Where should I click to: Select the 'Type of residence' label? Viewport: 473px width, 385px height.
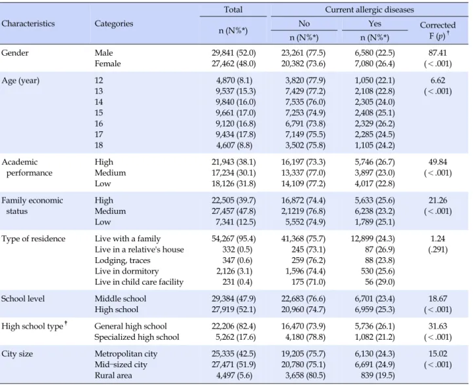click(33, 239)
